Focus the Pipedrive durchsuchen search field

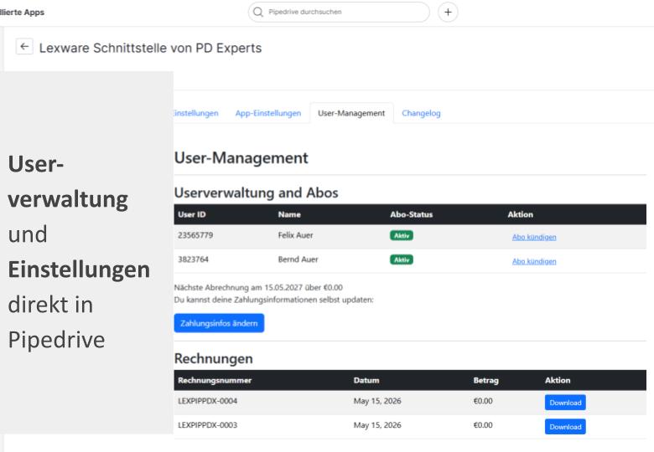click(x=339, y=12)
